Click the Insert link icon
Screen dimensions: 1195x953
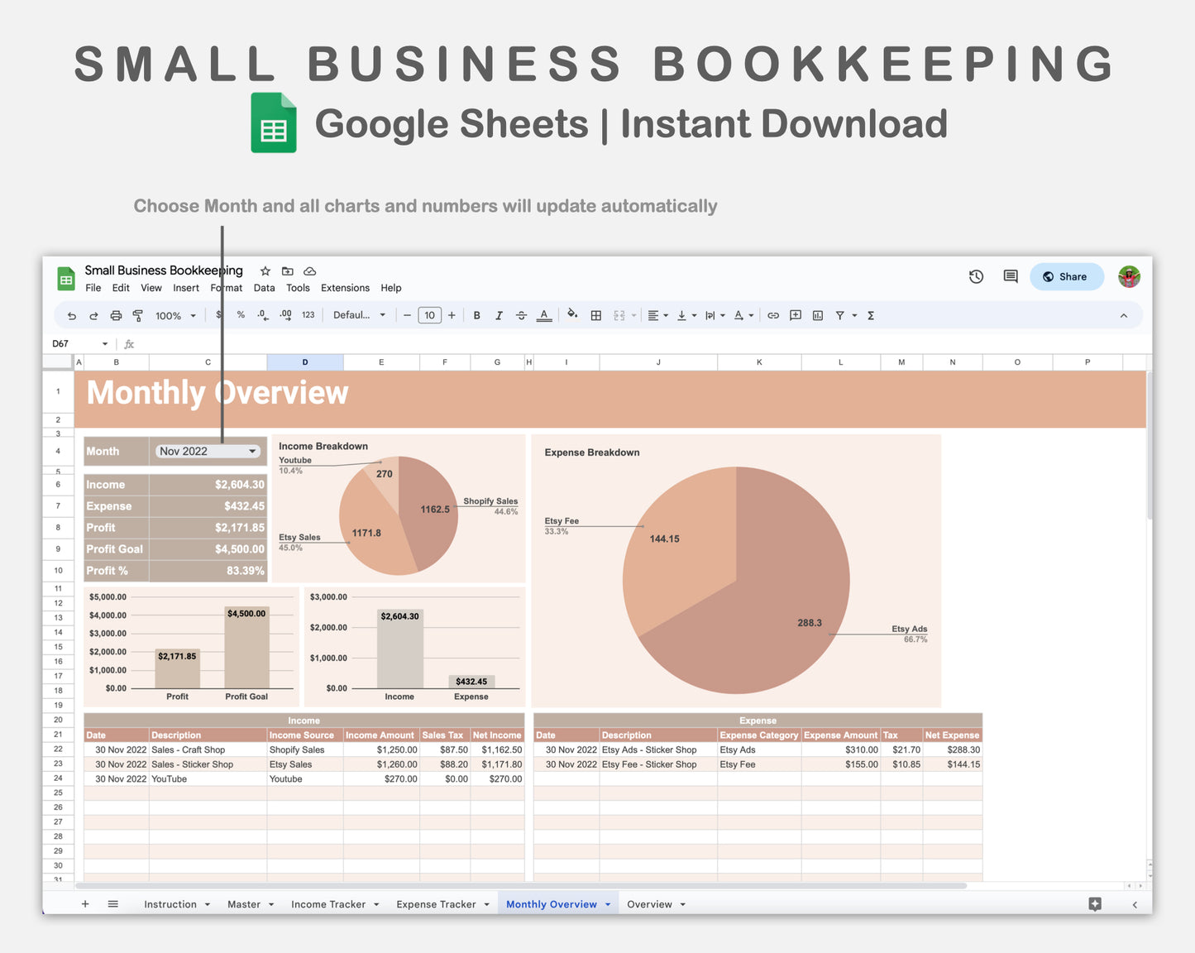[x=772, y=315]
